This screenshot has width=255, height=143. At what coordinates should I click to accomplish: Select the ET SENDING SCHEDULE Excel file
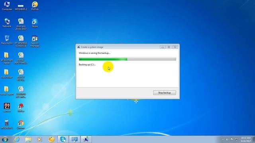pos(21,41)
